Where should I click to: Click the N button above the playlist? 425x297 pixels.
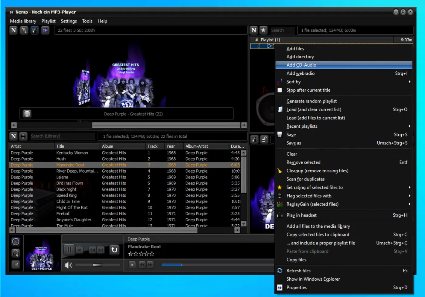[x=254, y=30]
